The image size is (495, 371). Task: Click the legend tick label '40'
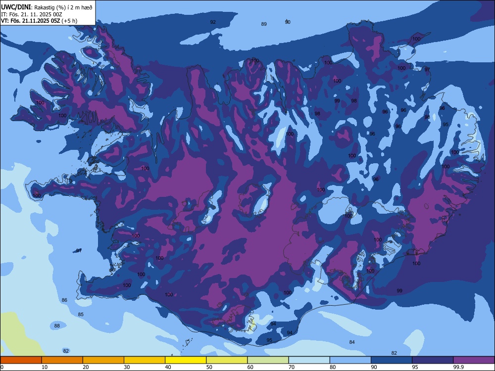pyautogui.click(x=168, y=367)
